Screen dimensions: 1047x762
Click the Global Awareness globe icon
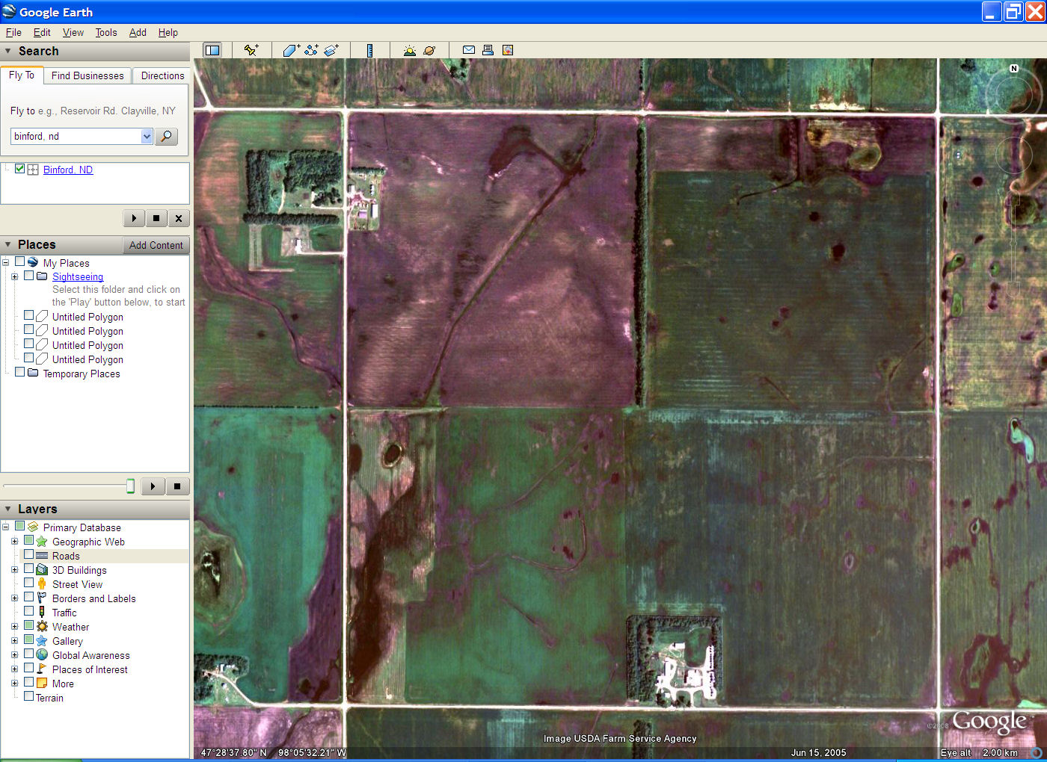tap(42, 655)
